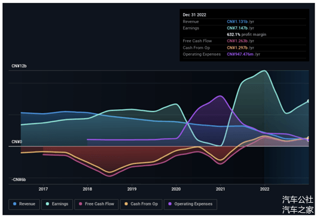This screenshot has height=217, width=317.
Task: Toggle the Cash From Op legend button
Action: click(x=141, y=204)
